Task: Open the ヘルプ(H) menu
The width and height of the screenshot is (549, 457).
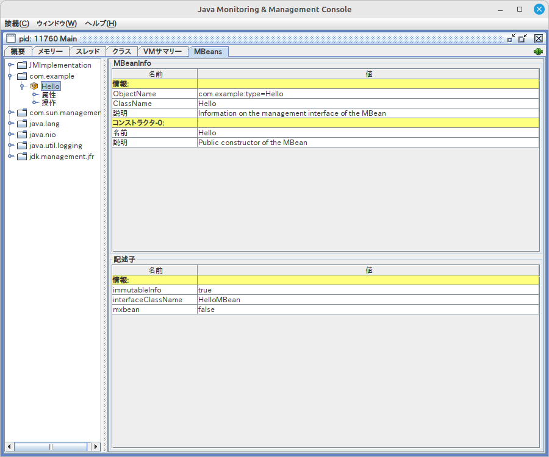Action: click(x=101, y=23)
